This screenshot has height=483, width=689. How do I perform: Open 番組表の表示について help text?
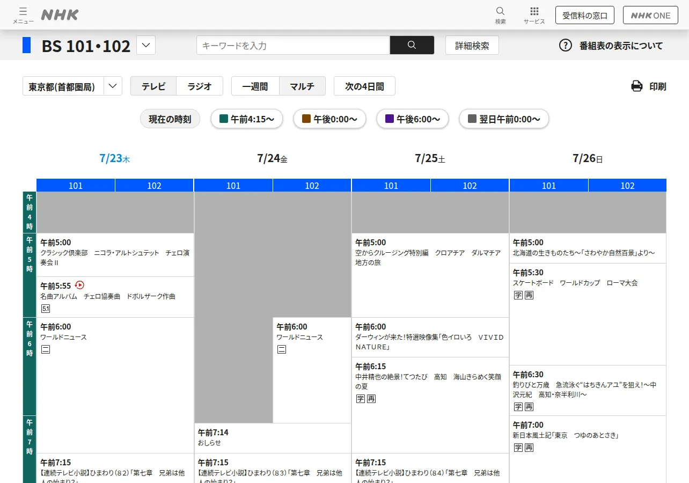click(x=621, y=46)
